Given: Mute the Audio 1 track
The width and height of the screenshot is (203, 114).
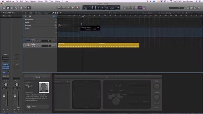Looking at the screenshot, I should (32, 41).
